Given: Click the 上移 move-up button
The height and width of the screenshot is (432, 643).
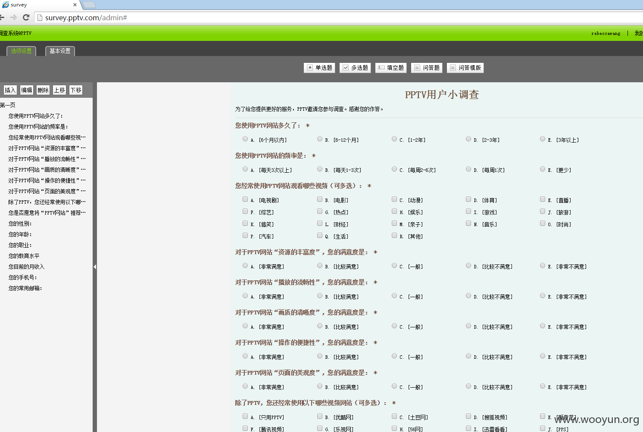Looking at the screenshot, I should pyautogui.click(x=59, y=90).
